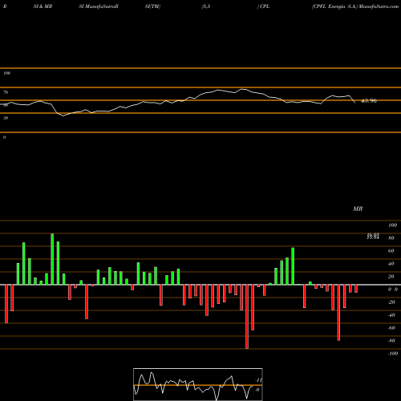
Task: Click the "40" axis label in the MR pane
Action: pos(391,264)
